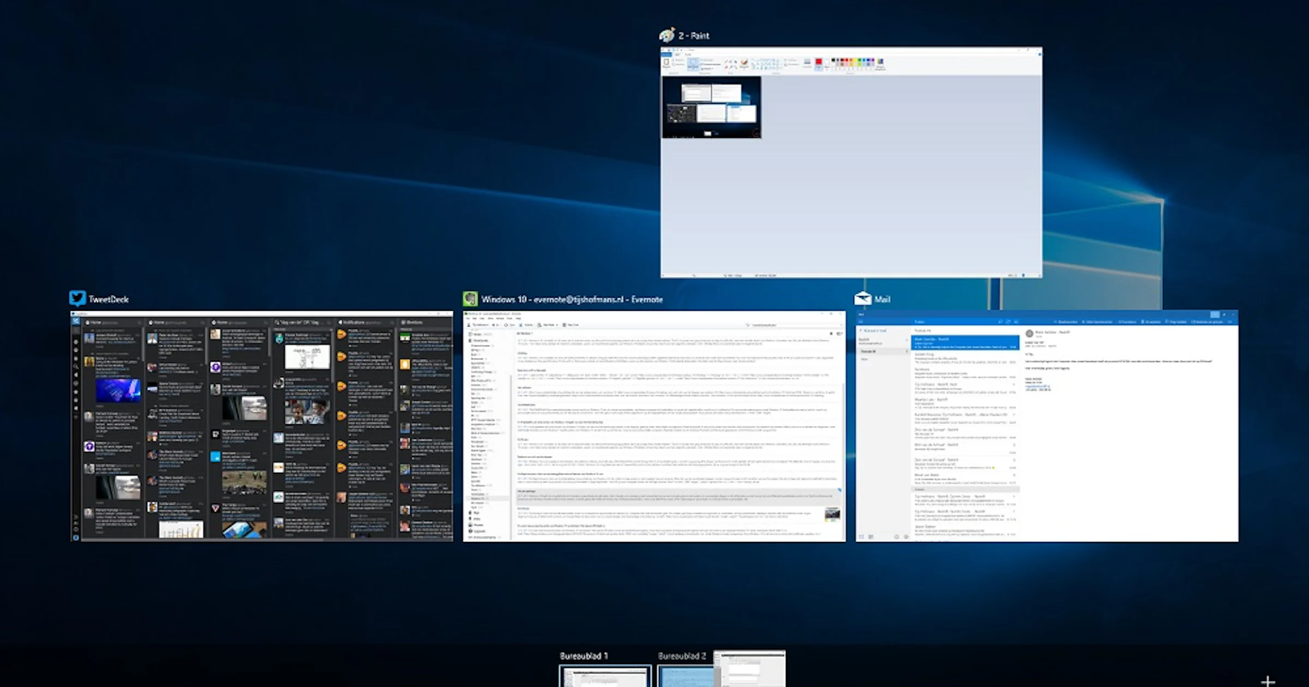Select the Paint window thumbnail
1309x687 pixels.
point(851,162)
